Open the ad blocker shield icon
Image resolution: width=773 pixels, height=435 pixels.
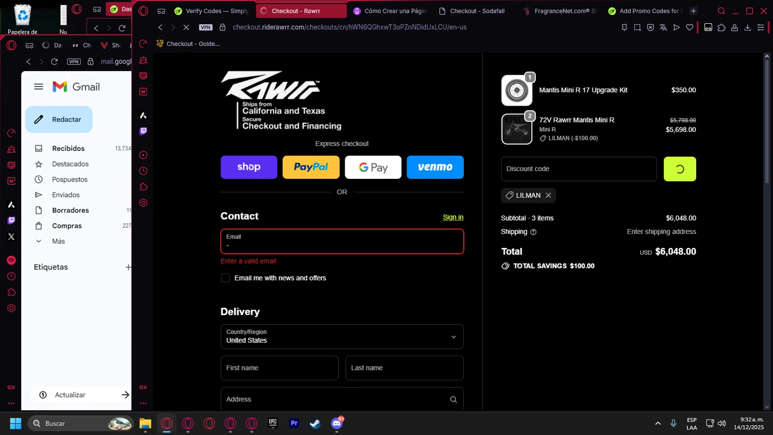pos(650,27)
